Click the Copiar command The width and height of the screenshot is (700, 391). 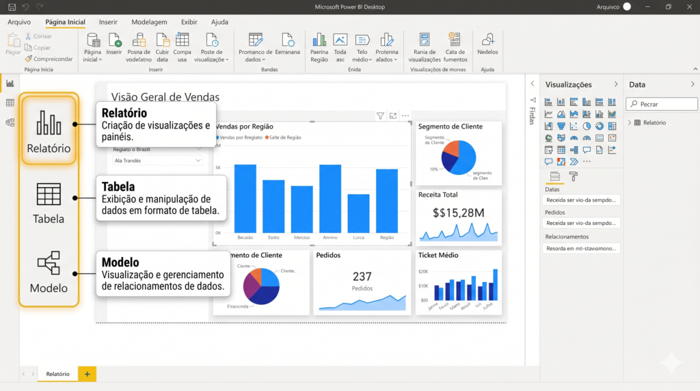(x=38, y=47)
